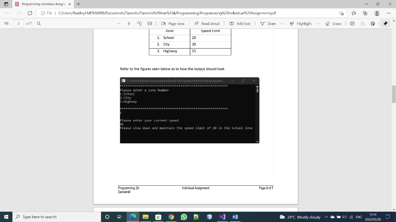396x222 pixels.
Task: Start Read aloud
Action: point(207,24)
